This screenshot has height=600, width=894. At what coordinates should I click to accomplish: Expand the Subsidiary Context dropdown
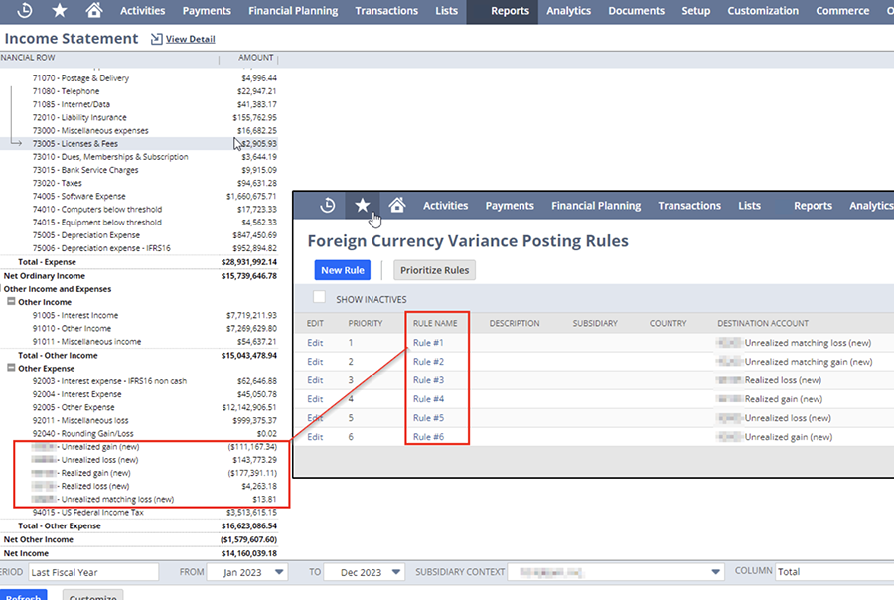[715, 572]
